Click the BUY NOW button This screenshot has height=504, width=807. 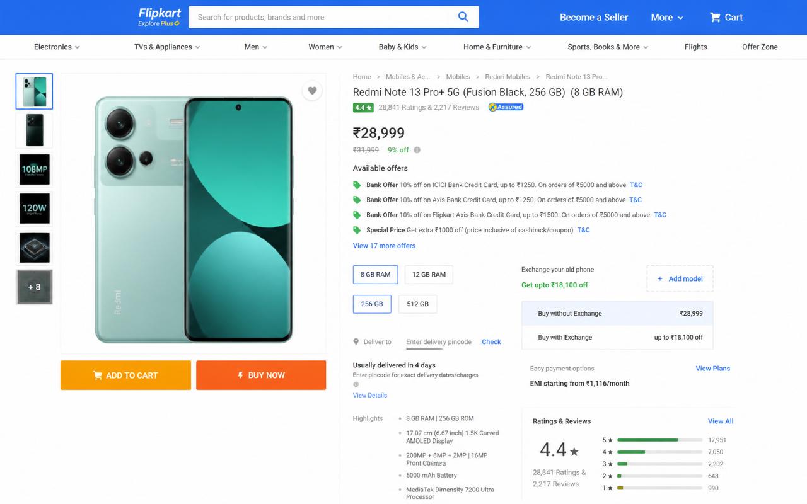pos(261,375)
